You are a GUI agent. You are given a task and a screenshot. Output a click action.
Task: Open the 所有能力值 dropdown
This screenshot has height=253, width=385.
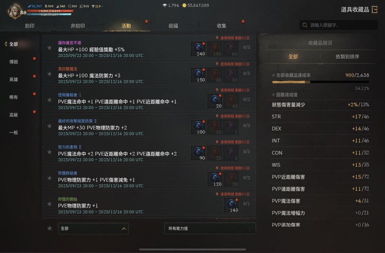coord(210,229)
